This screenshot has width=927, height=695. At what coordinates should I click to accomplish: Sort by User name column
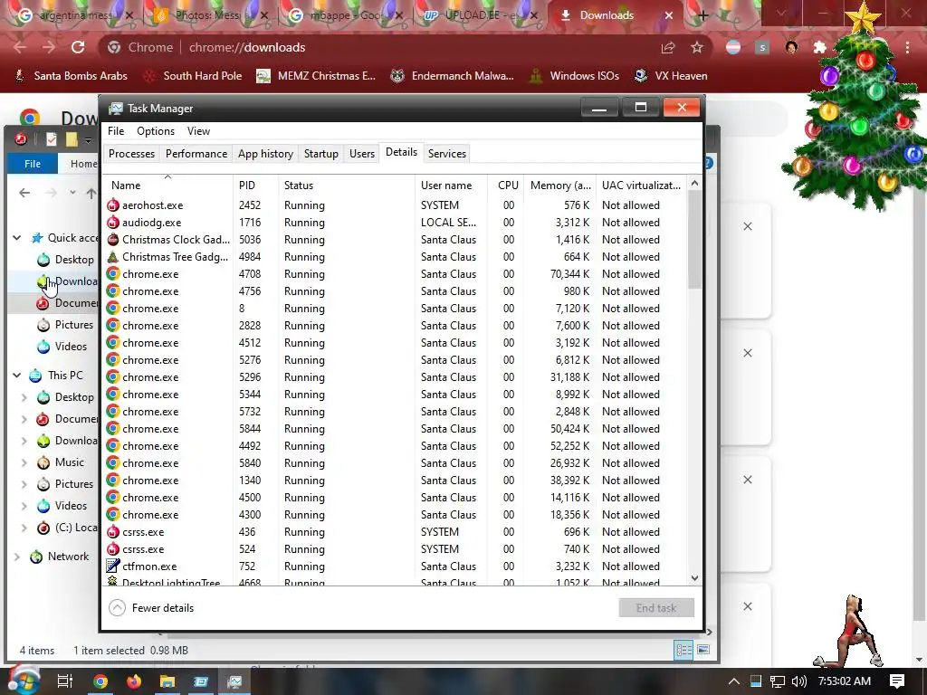coord(451,185)
